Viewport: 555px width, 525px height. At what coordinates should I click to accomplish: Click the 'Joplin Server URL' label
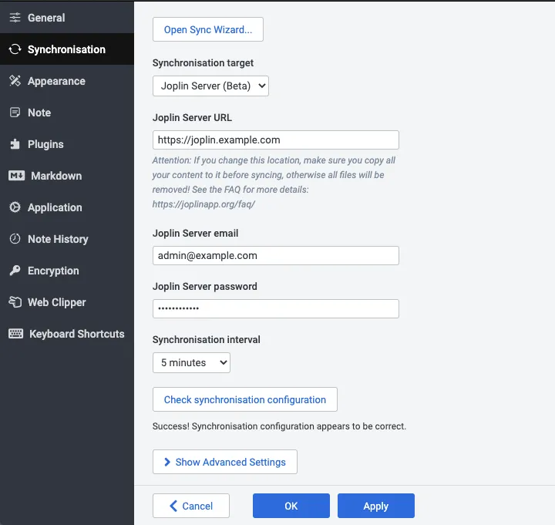tap(192, 117)
